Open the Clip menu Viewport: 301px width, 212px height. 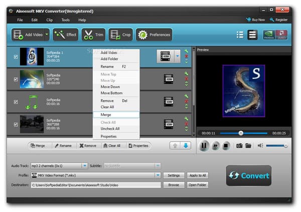tap(49, 20)
